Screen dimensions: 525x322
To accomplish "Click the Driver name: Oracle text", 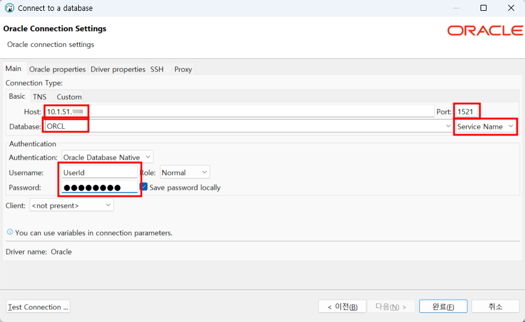I will pyautogui.click(x=38, y=252).
